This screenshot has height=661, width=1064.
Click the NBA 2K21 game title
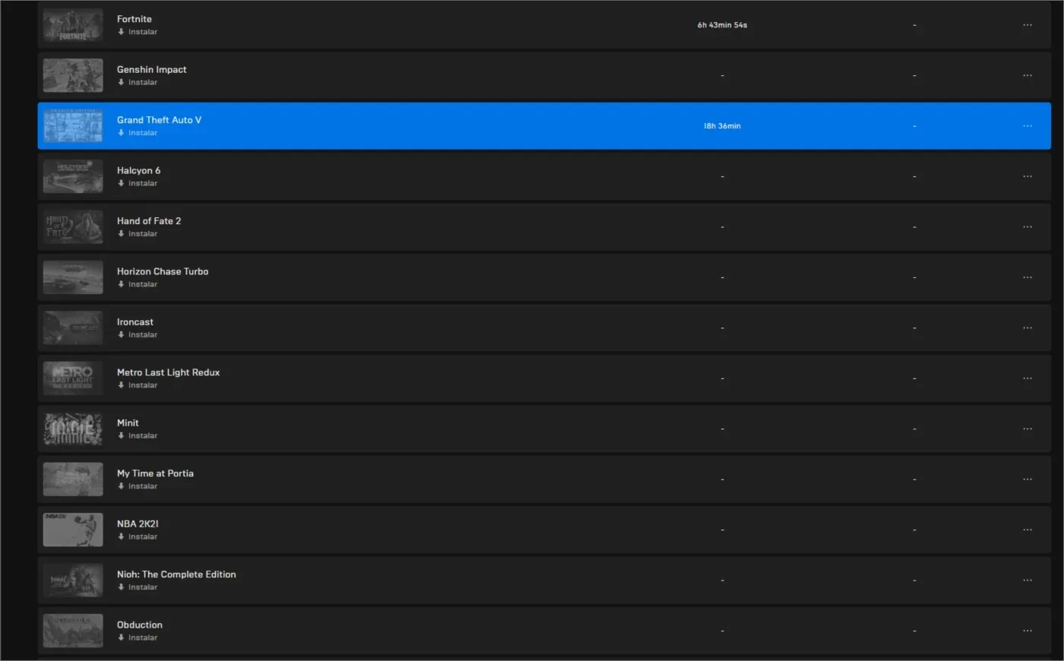(x=138, y=524)
